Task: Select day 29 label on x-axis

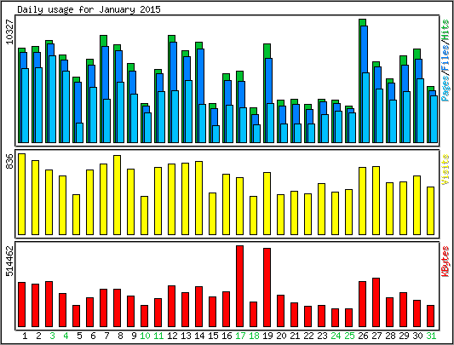Action: (404, 336)
